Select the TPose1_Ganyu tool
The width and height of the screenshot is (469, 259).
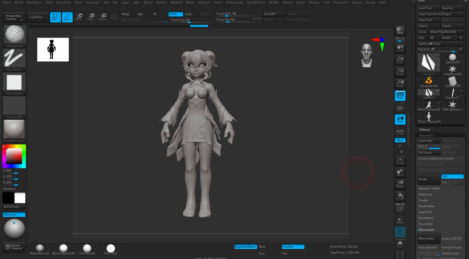pyautogui.click(x=429, y=117)
